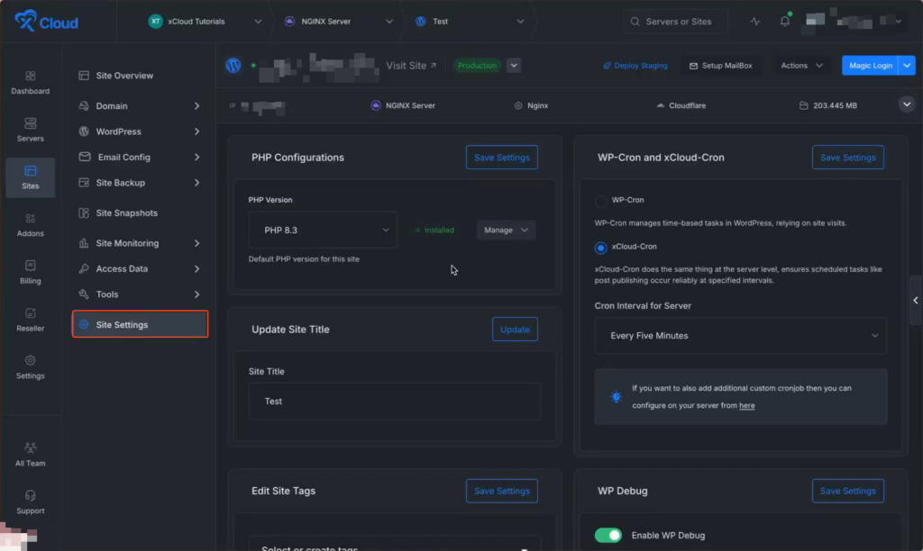Save Settings for Edit Site Tags
923x551 pixels.
(501, 491)
